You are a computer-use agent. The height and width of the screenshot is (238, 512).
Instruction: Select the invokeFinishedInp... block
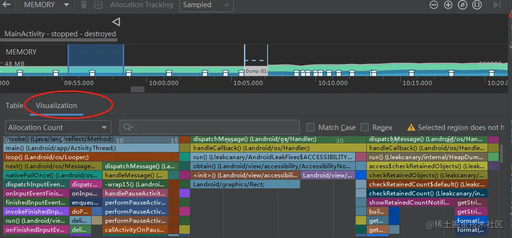[x=36, y=212]
